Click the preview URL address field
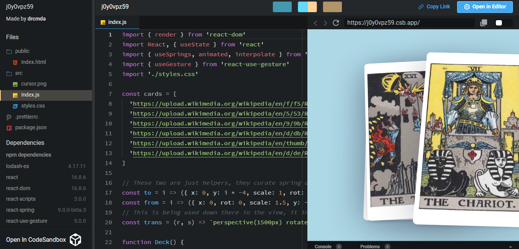Viewport: 519px width, 249px height. click(409, 23)
